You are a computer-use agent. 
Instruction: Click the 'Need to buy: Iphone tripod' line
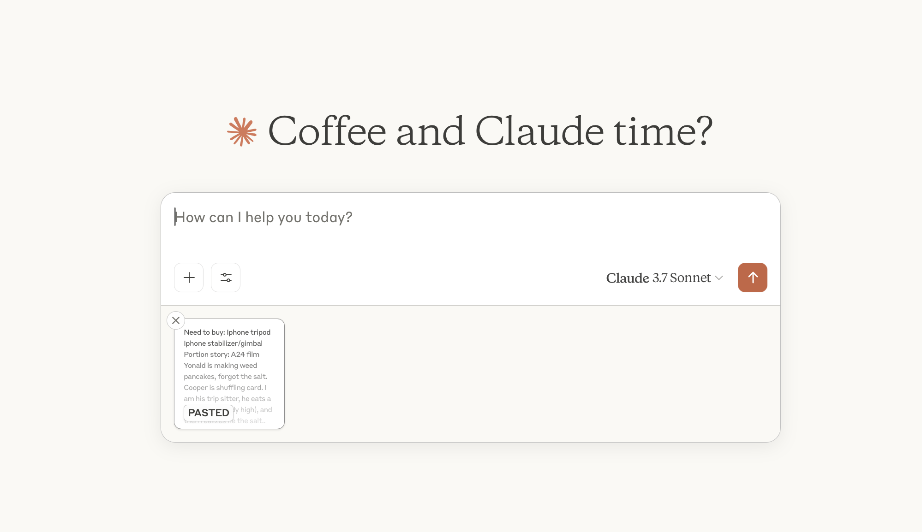point(227,332)
